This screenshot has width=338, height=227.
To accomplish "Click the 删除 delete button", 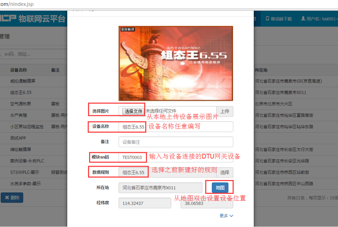I will 12,198.
